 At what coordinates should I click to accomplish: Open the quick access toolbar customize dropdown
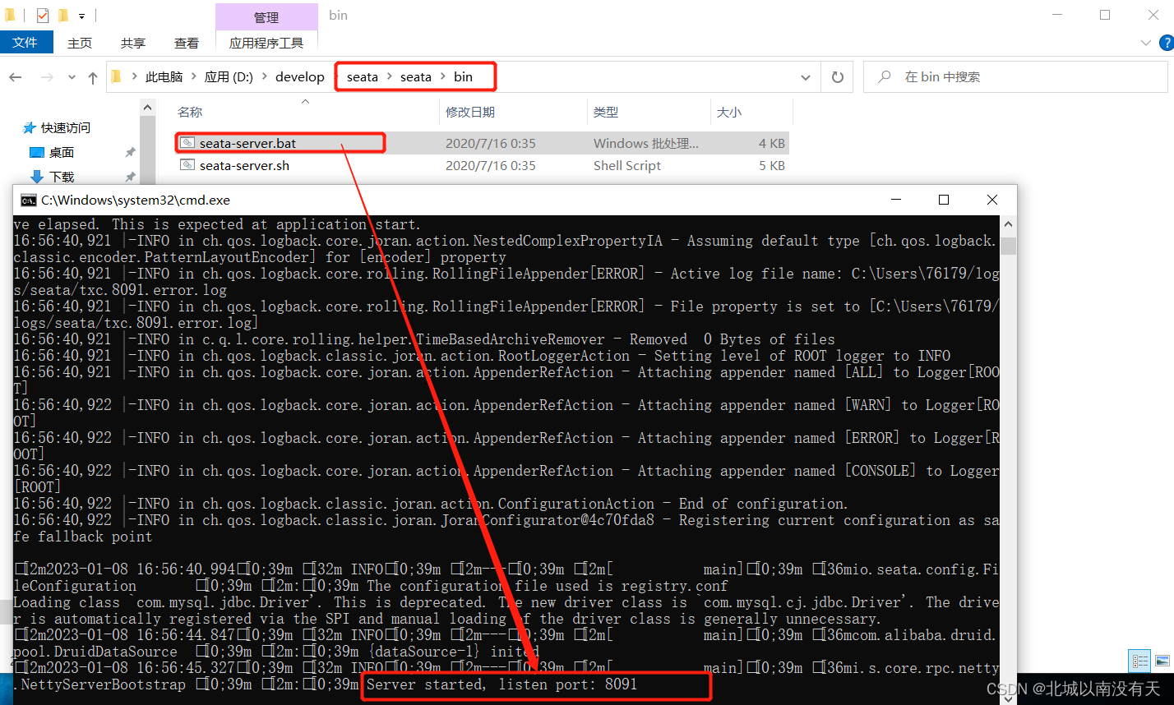click(x=81, y=16)
